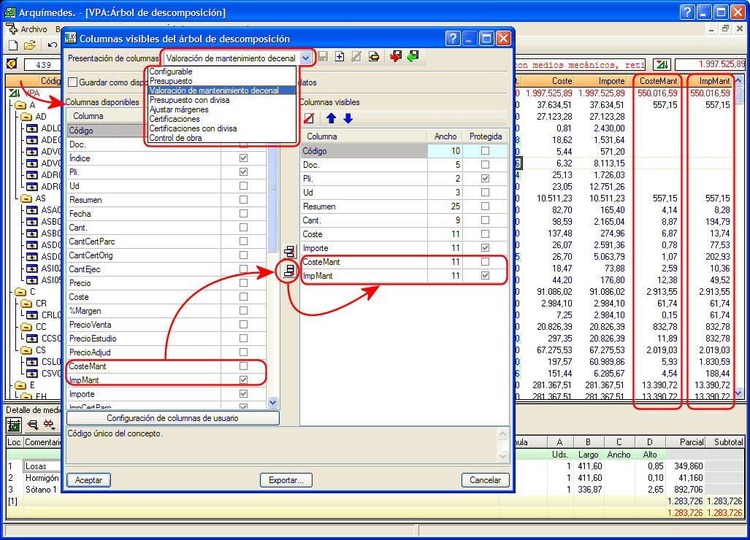Click the Aceptar button
Image resolution: width=750 pixels, height=540 pixels.
tap(88, 479)
